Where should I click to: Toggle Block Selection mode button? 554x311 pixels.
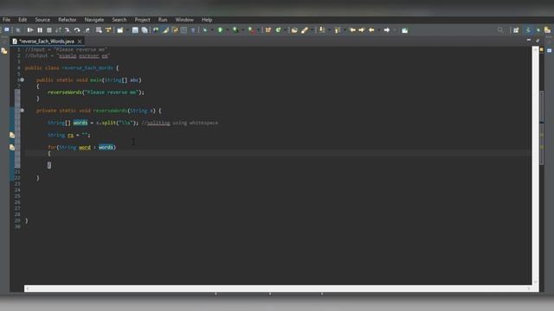pyautogui.click(x=184, y=30)
